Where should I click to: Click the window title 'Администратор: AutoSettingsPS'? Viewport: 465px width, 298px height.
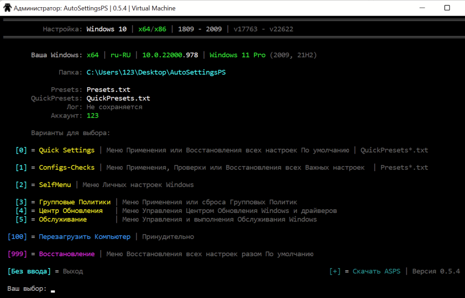61,8
